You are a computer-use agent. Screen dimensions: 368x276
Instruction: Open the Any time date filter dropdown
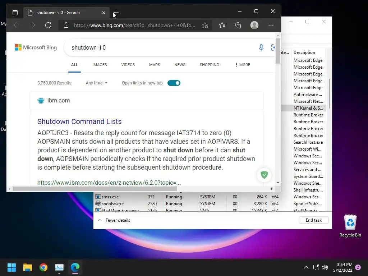tap(96, 83)
